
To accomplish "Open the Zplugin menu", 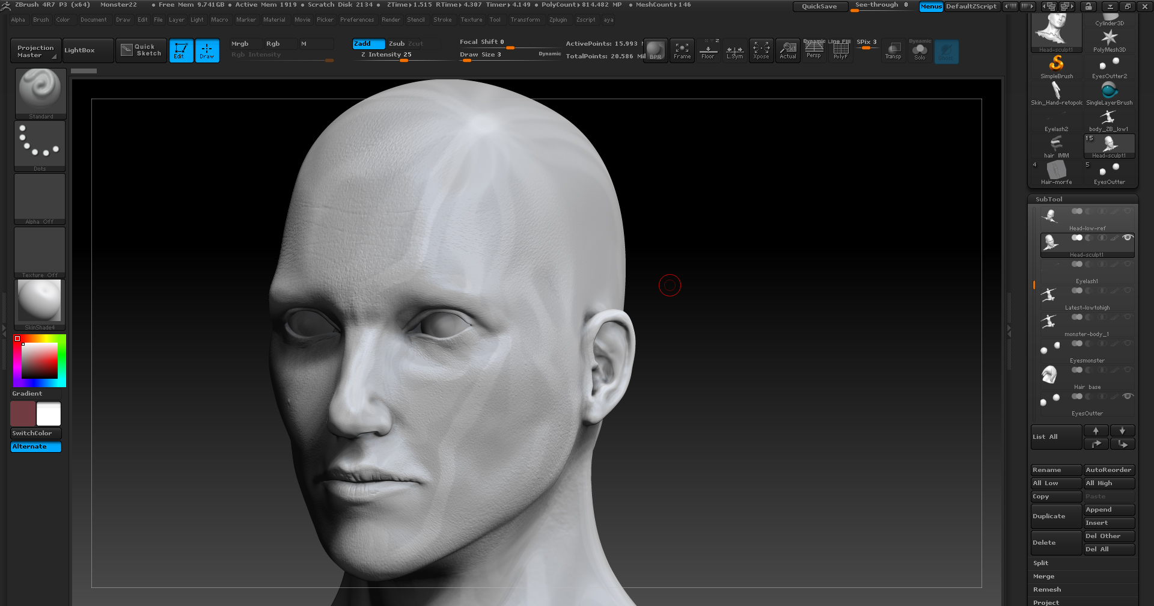I will point(558,20).
